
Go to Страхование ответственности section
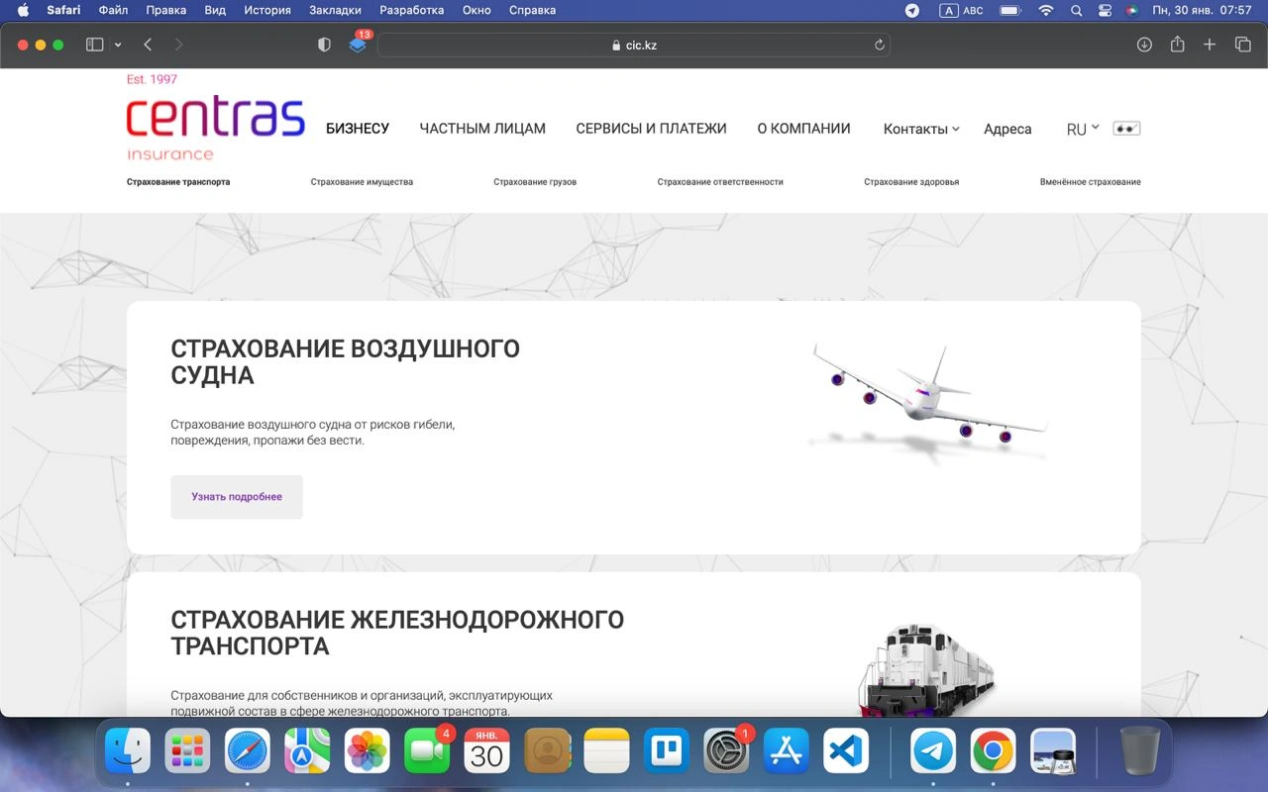[x=720, y=182]
